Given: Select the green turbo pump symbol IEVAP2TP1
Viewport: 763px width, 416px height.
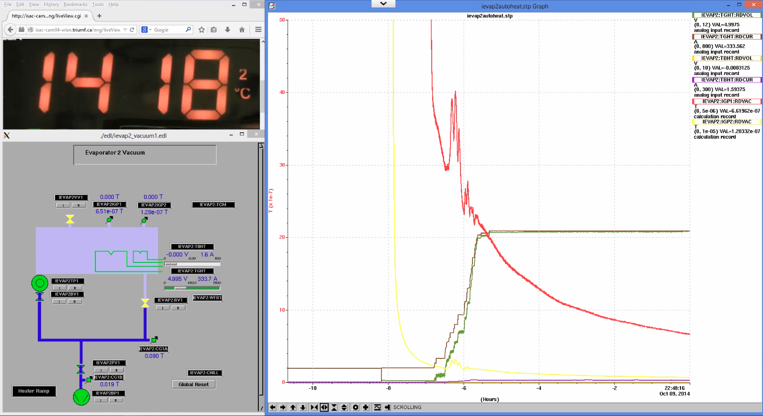Looking at the screenshot, I should point(40,283).
